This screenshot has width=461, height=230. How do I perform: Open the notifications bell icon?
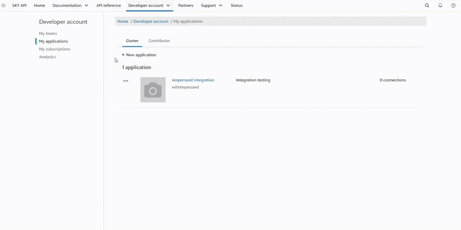tap(440, 5)
